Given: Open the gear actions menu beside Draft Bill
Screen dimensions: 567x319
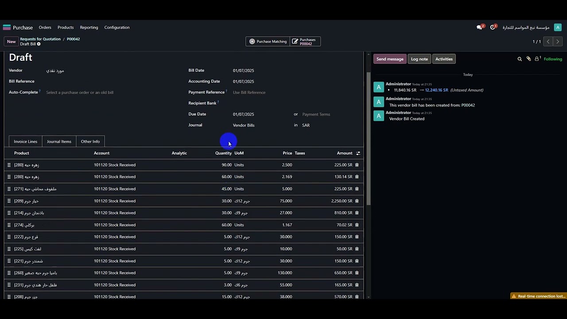Looking at the screenshot, I should 39,44.
